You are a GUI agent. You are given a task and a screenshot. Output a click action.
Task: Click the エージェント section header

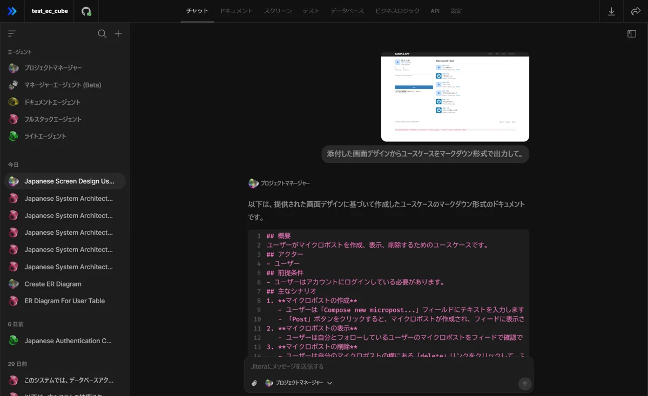pos(20,52)
